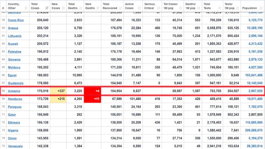The image size is (265, 149).
Task: Click Egypt population link 103,641,488
Action: click(254, 75)
